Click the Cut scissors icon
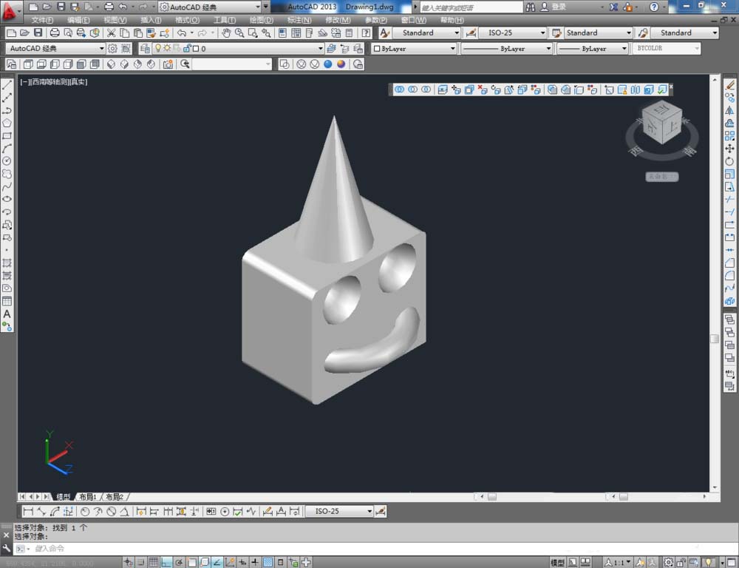Screen dimensions: 739x568 click(x=112, y=33)
